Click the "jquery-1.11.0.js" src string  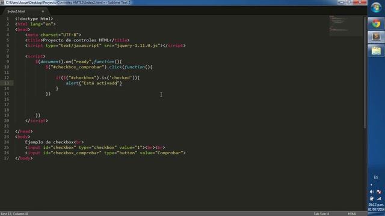[137, 46]
